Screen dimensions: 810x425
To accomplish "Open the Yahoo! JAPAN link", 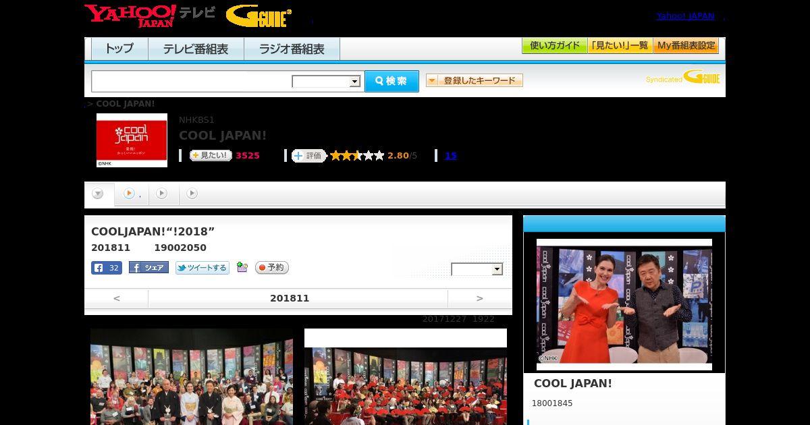I will coord(685,16).
